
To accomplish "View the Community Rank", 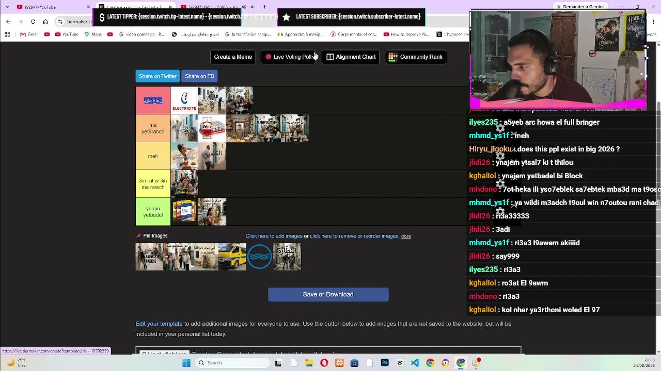I will (x=415, y=57).
